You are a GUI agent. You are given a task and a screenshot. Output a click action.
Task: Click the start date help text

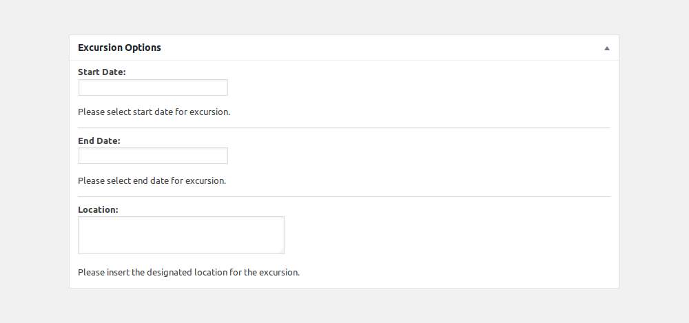154,112
